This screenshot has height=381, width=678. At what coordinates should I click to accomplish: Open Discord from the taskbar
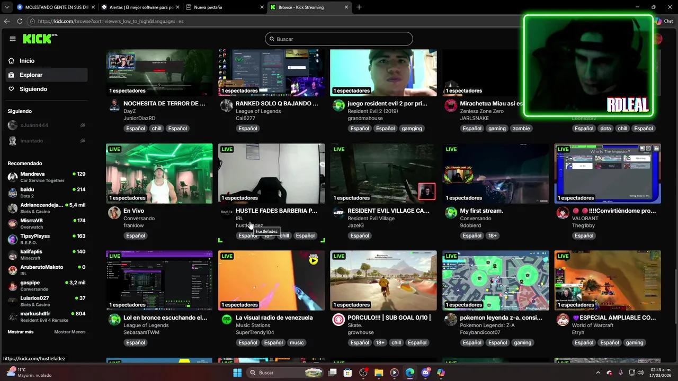(426, 373)
